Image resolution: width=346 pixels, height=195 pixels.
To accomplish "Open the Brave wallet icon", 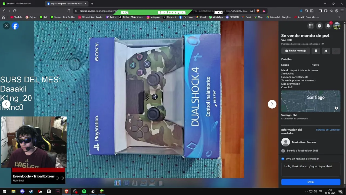I will (326, 11).
